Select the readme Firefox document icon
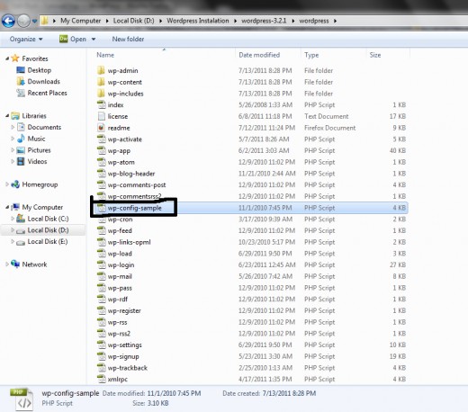The height and width of the screenshot is (412, 468). pos(102,128)
